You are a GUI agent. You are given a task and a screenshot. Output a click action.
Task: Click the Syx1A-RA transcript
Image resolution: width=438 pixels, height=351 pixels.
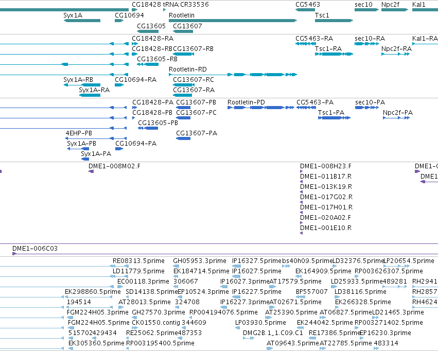[x=90, y=95]
